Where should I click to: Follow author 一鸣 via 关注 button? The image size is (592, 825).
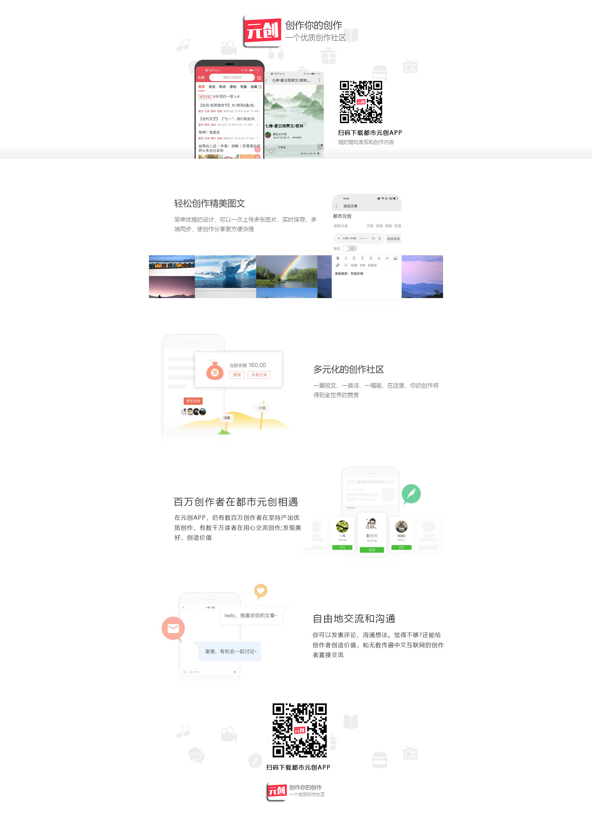[342, 547]
